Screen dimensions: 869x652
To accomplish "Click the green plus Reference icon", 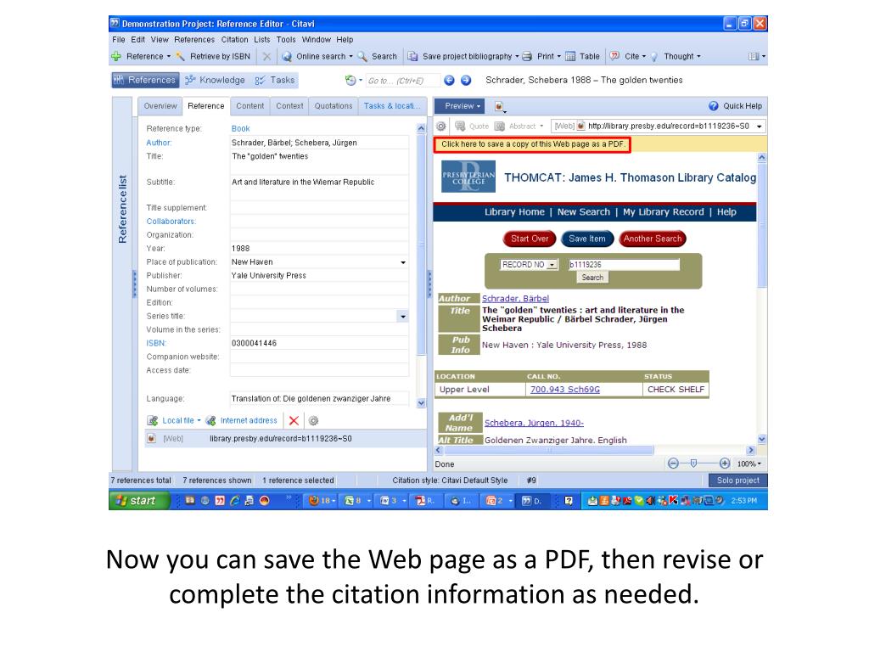I will [x=116, y=56].
